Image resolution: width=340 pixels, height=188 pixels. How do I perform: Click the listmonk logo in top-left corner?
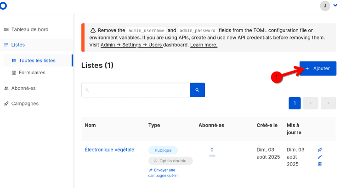pos(3,5)
